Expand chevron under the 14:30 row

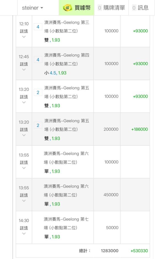click(x=24, y=233)
